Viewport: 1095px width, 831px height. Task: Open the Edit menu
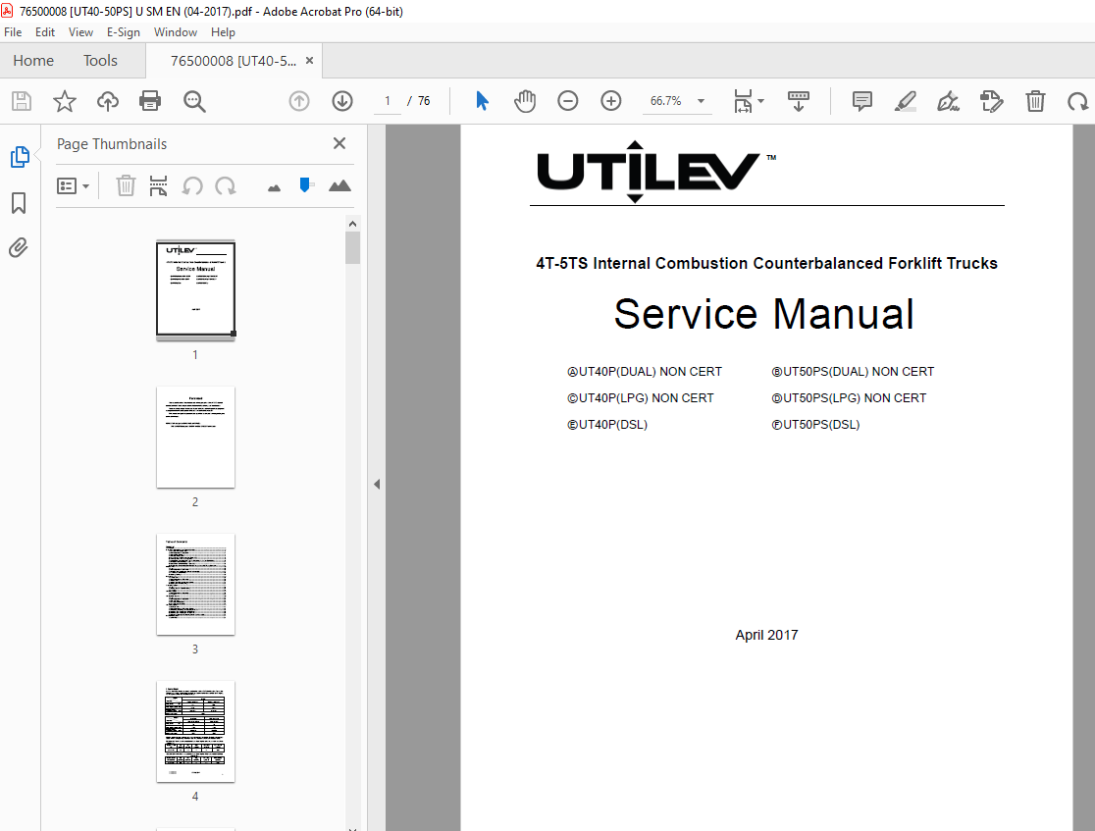click(x=45, y=32)
